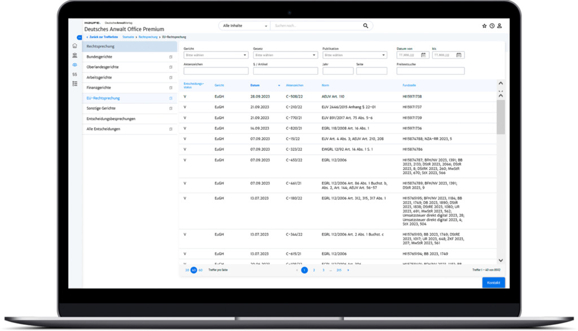Go to last results page 215

click(339, 270)
